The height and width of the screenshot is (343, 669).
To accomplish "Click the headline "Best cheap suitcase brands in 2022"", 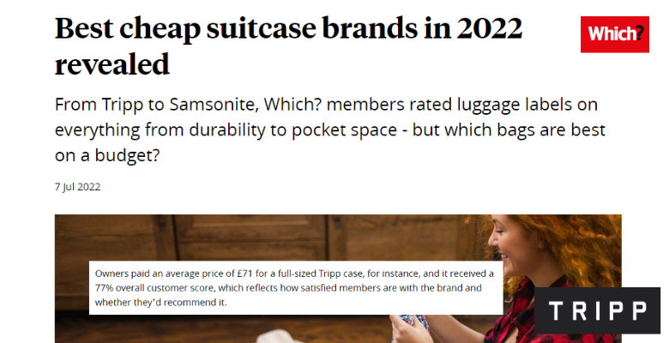I will 288,28.
